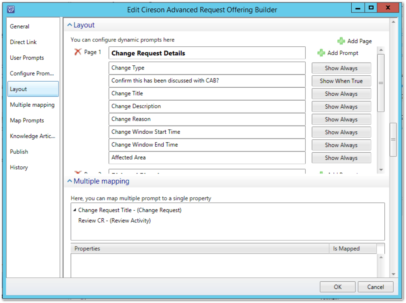Collapse the Multiple mapping section chevron

tap(70, 181)
